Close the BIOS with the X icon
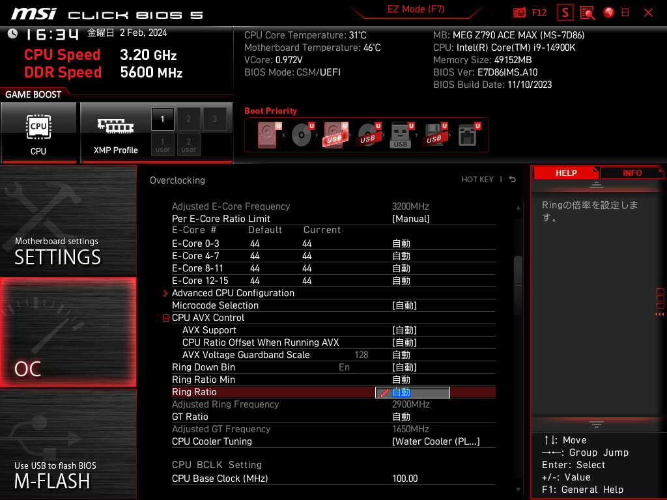The width and height of the screenshot is (667, 500). click(x=648, y=13)
